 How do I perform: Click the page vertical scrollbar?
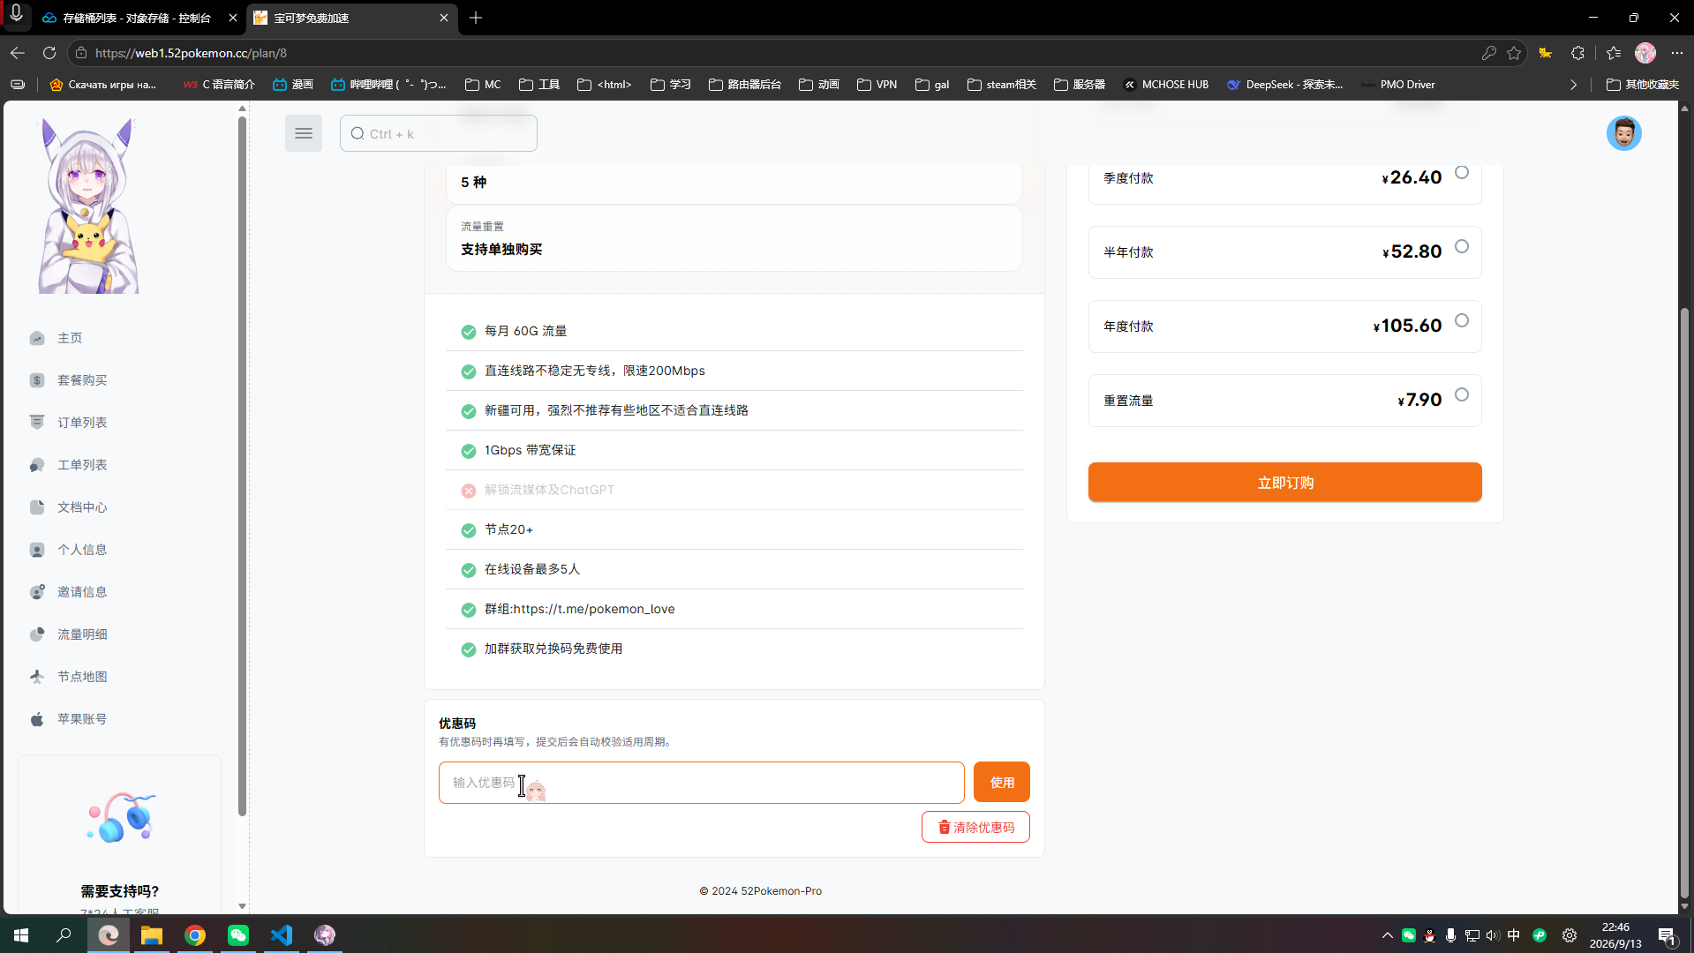(x=1684, y=603)
